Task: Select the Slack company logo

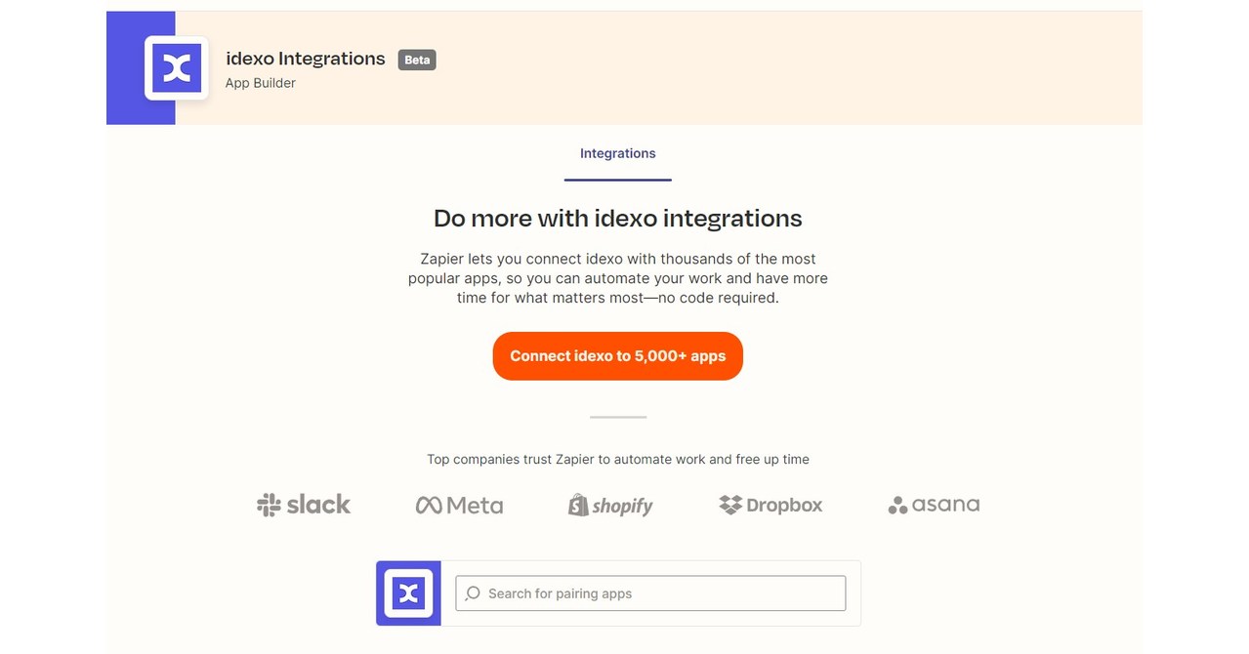Action: [303, 504]
